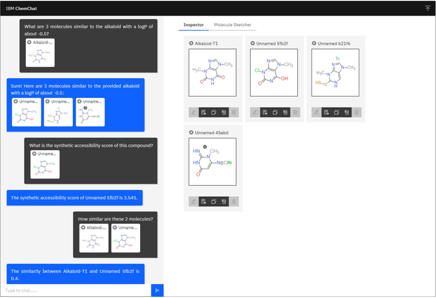The width and height of the screenshot is (436, 298).
Task: Click the hexagon icon next to Unnamed b21f6
Action: coord(314,43)
